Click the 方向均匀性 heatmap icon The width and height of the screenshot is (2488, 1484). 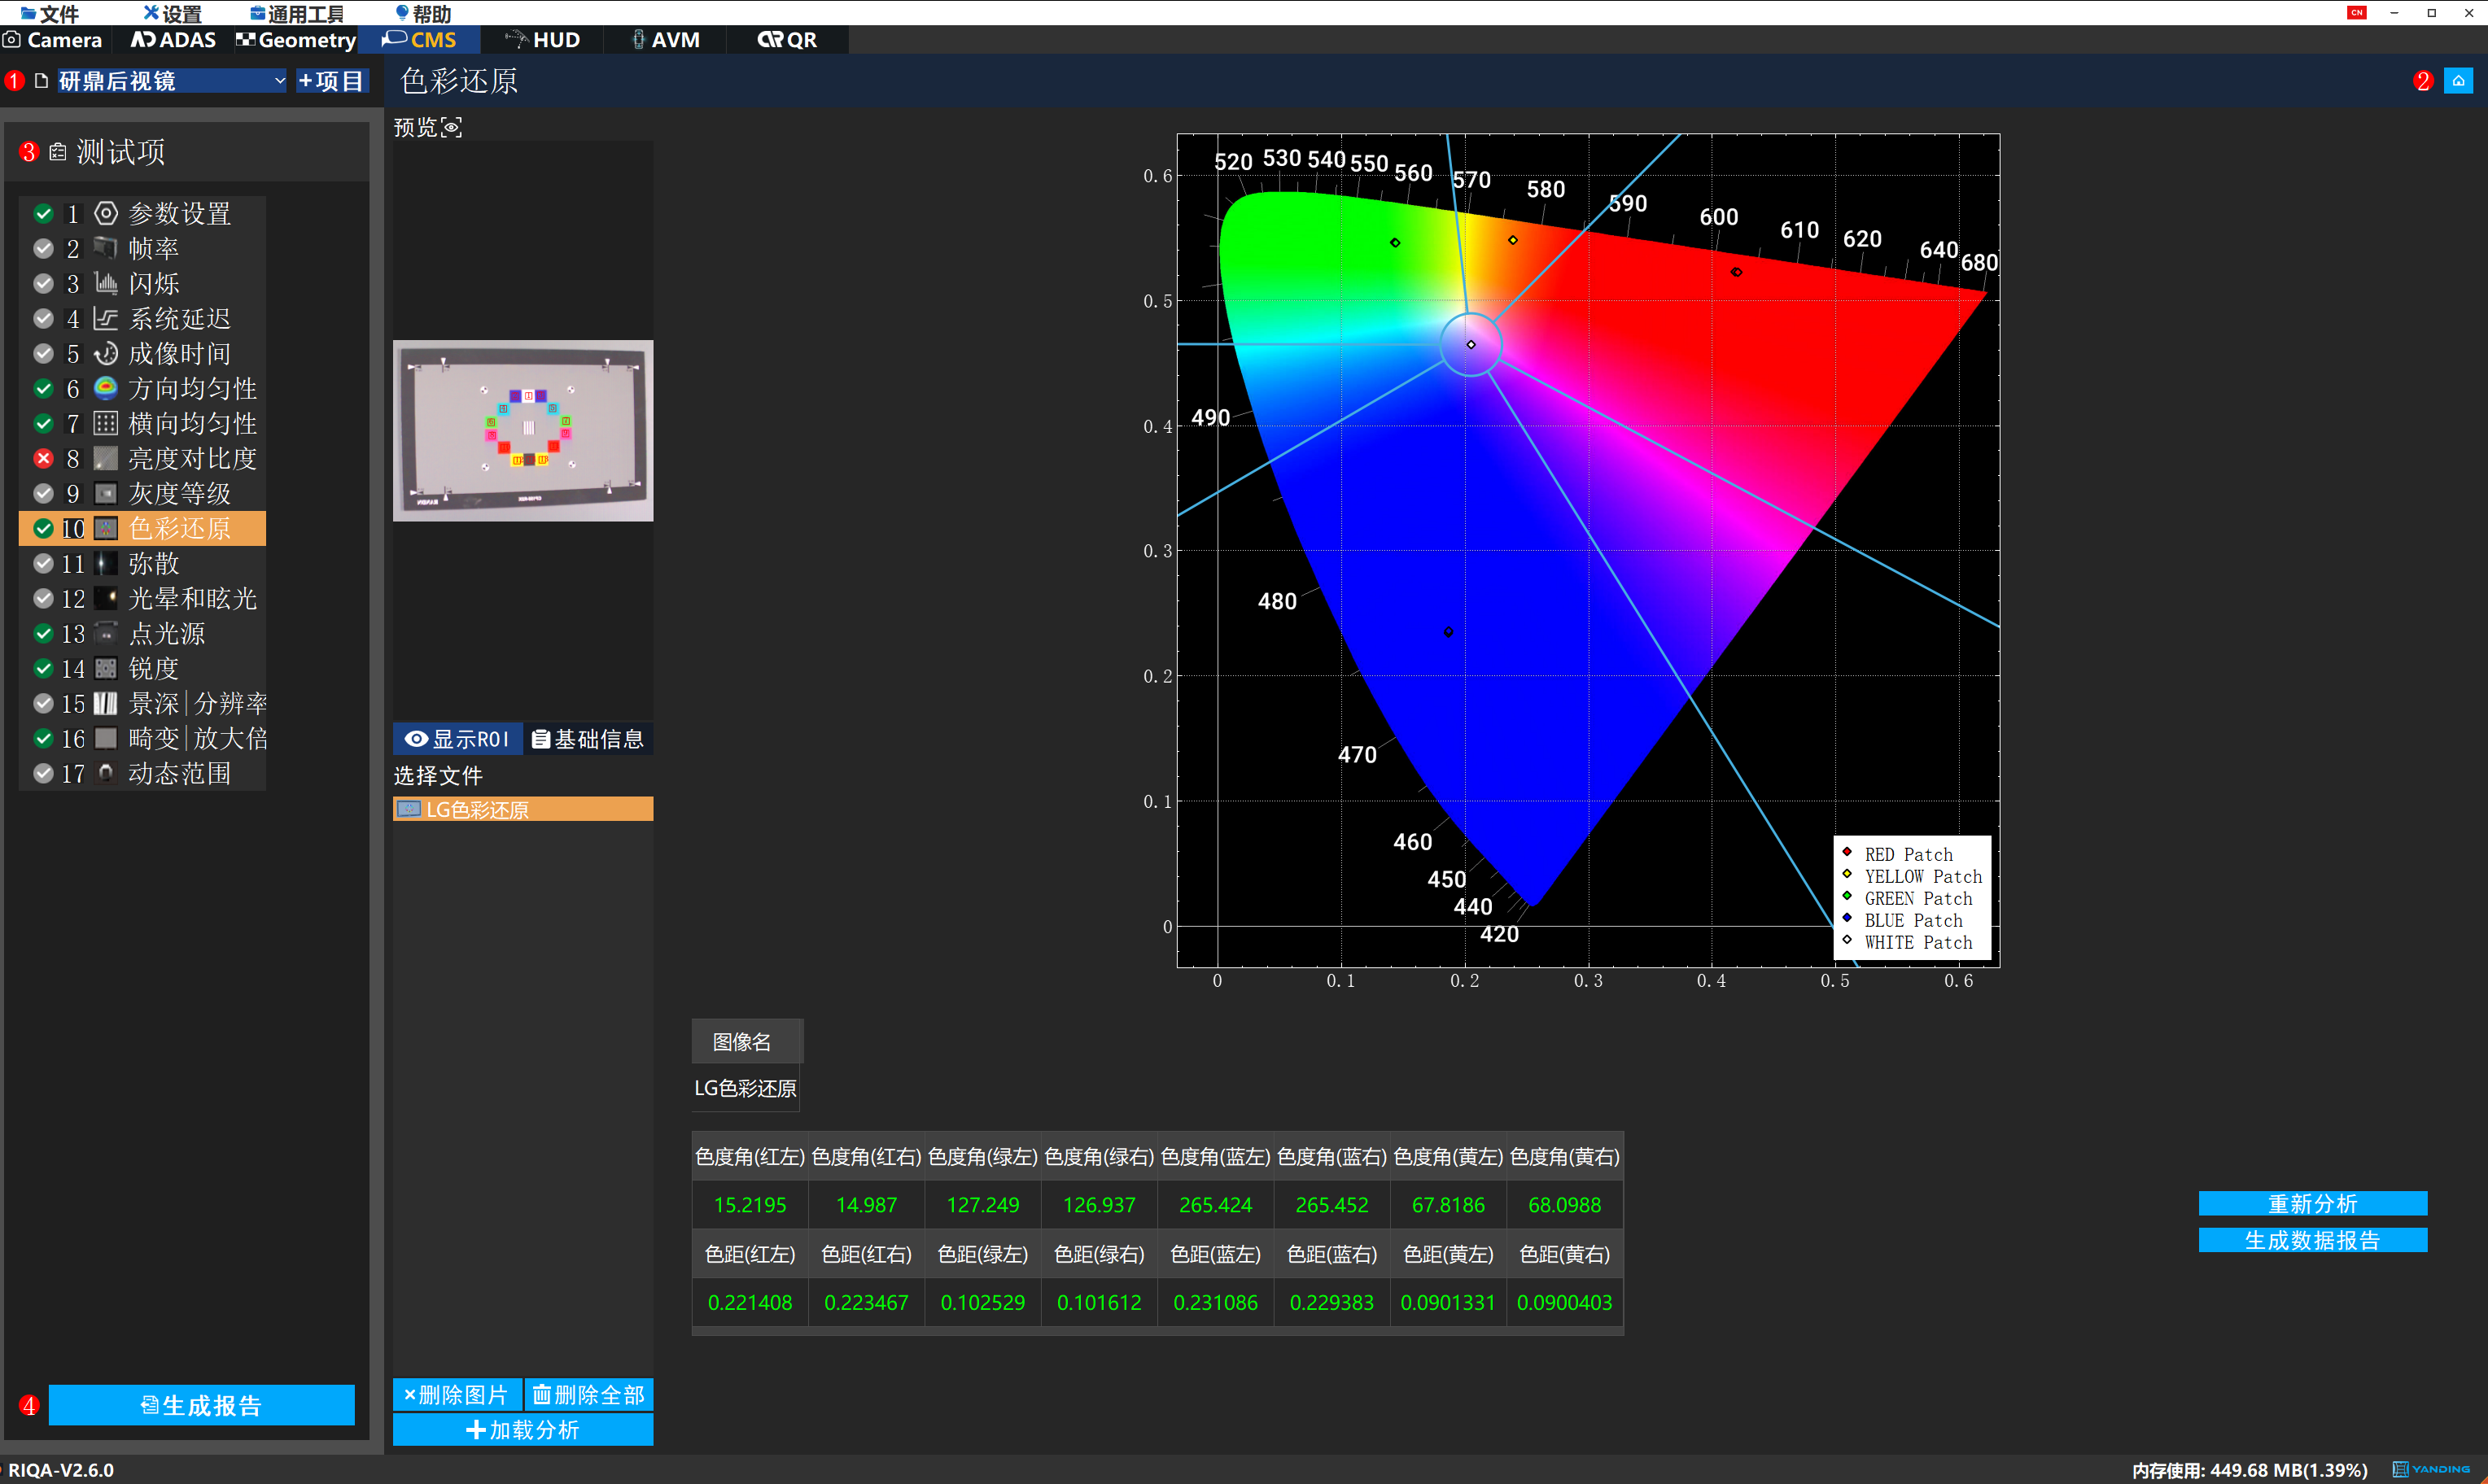click(106, 388)
